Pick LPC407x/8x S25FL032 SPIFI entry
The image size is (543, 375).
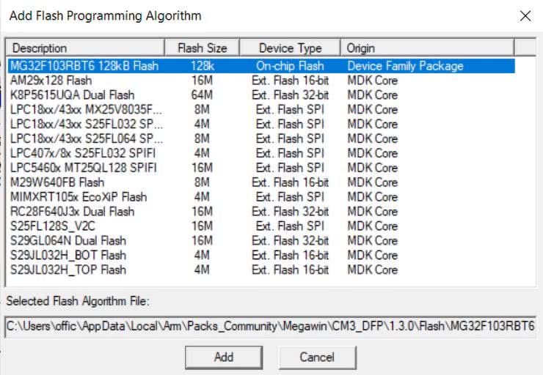pyautogui.click(x=82, y=153)
